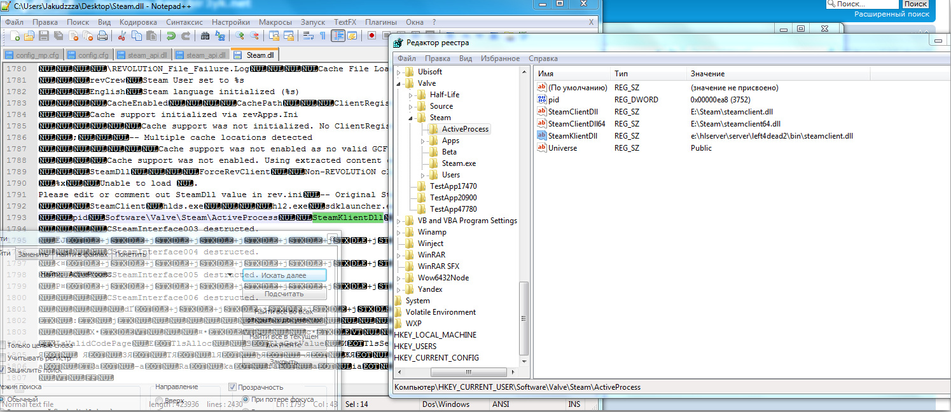This screenshot has width=951, height=412.
Task: Select 'Вверх' direction radio button
Action: [x=159, y=401]
